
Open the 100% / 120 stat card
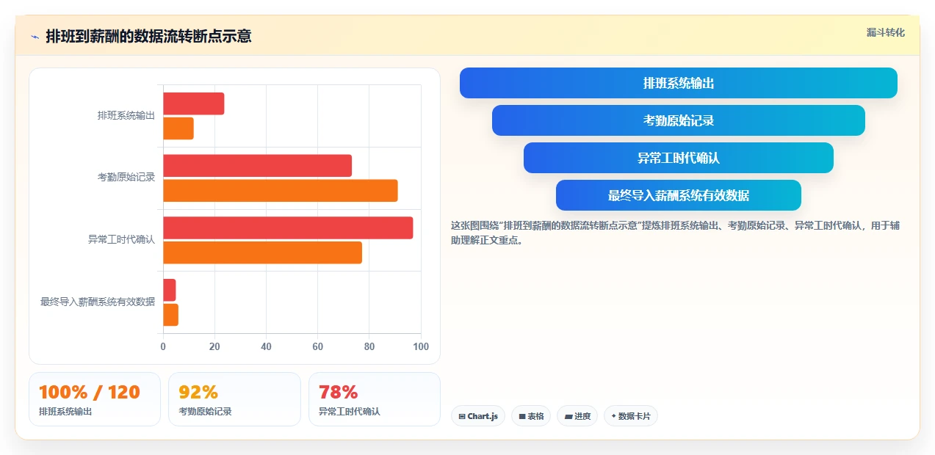point(95,399)
